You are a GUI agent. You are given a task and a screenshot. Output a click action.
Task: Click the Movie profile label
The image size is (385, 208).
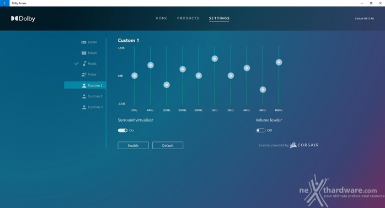pyautogui.click(x=93, y=53)
